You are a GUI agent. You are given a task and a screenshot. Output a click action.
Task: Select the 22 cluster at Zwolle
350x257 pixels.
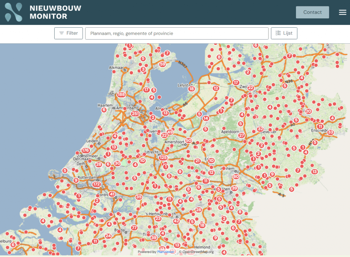251,88
